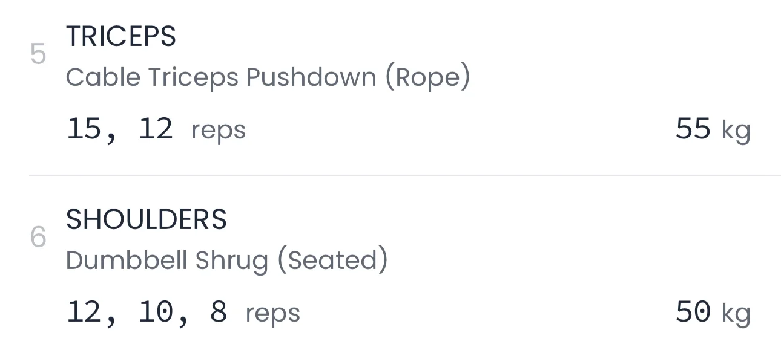
Task: Click the 15 rep count for triceps
Action: 84,129
